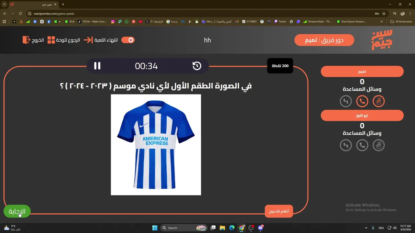Toggle the orange switch in header
This screenshot has width=415, height=233.
point(128,40)
